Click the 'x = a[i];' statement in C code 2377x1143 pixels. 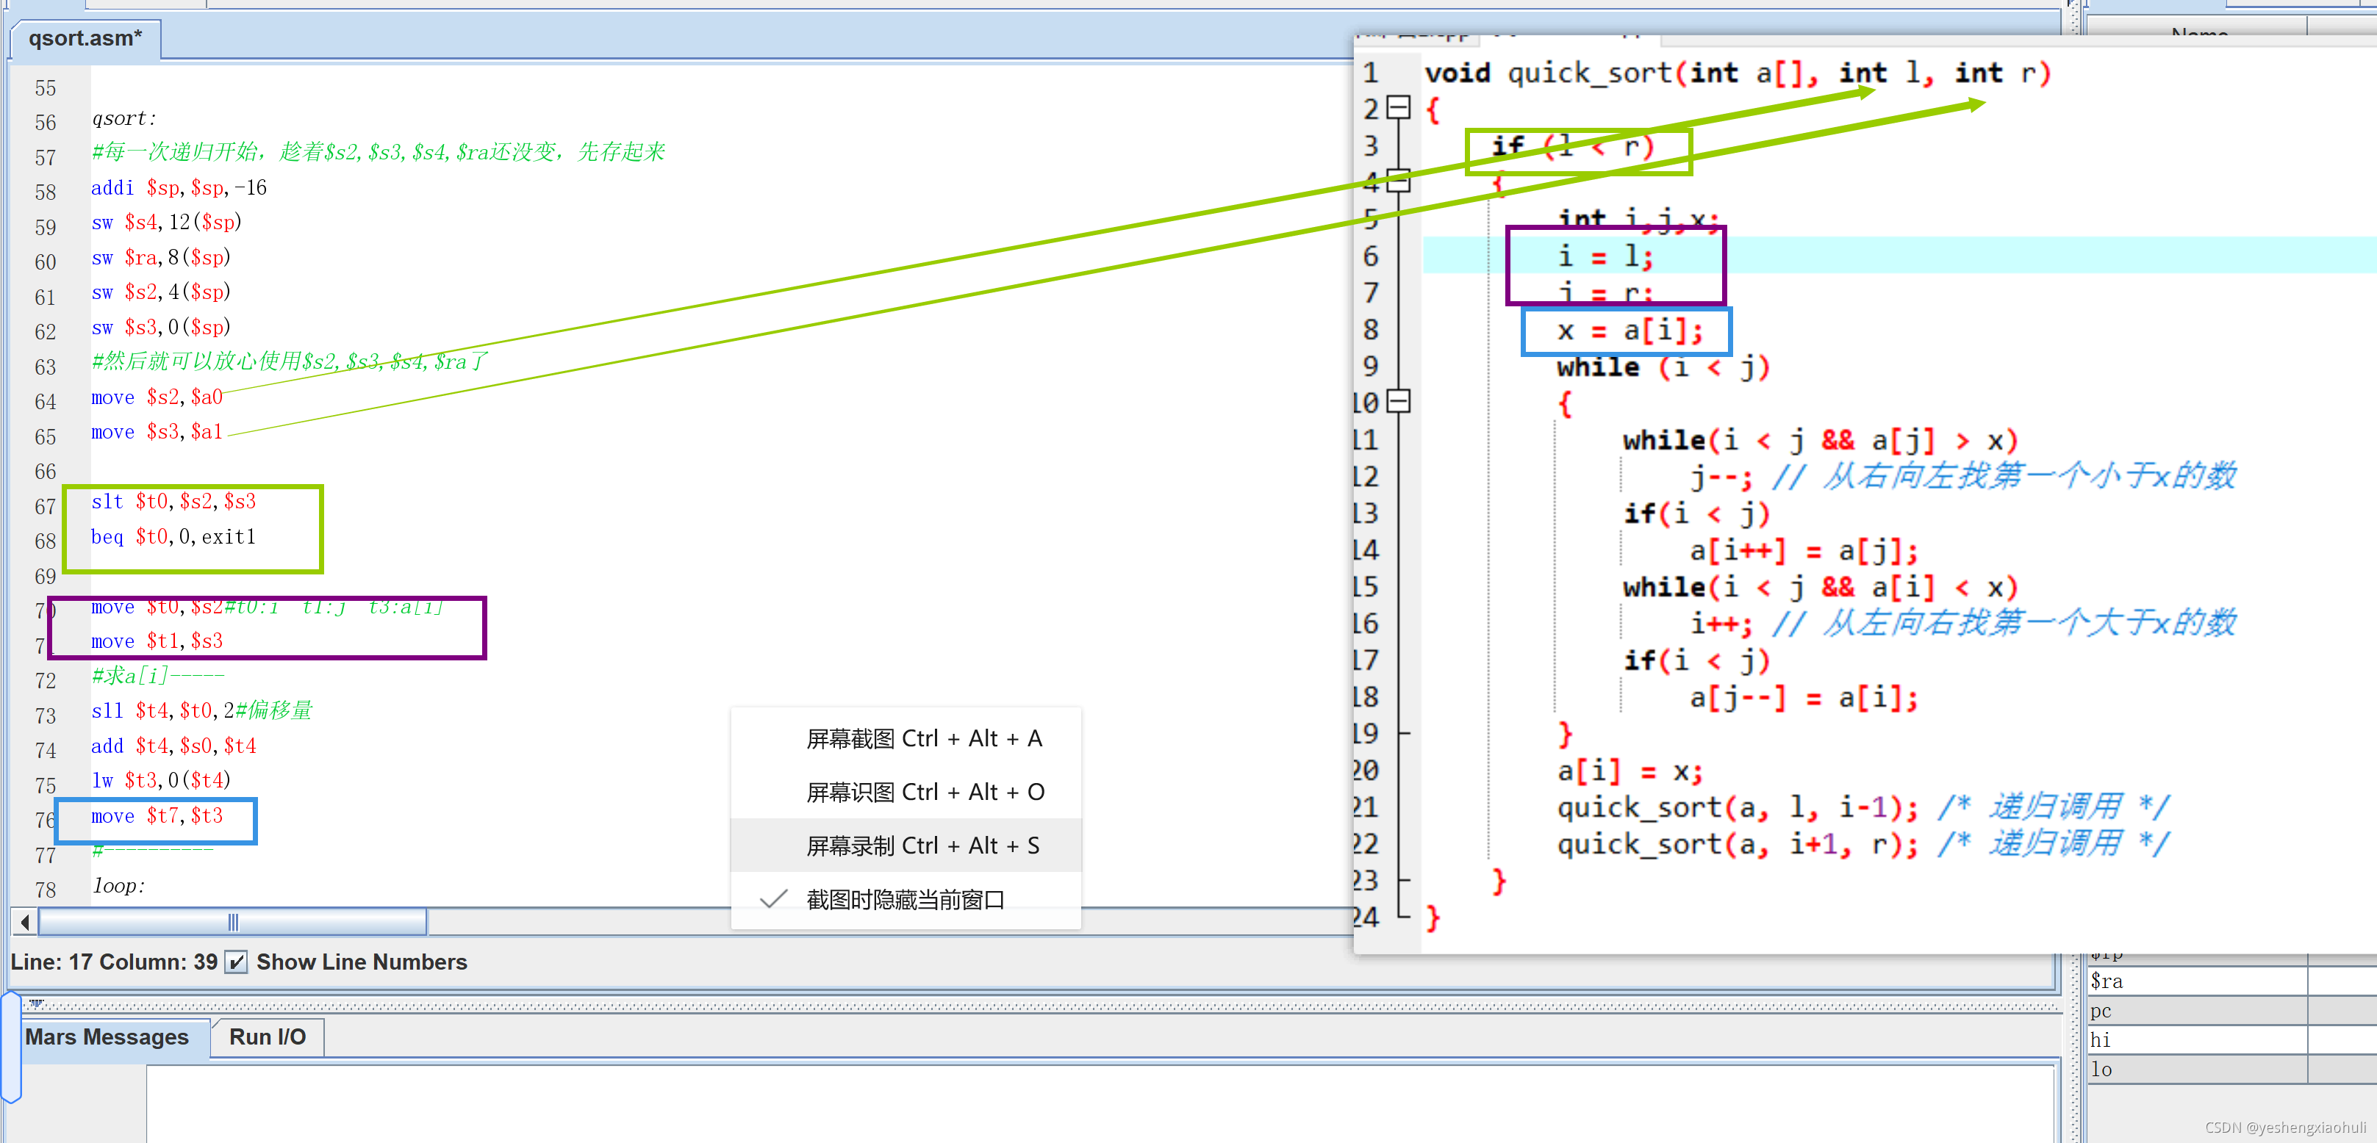1630,331
